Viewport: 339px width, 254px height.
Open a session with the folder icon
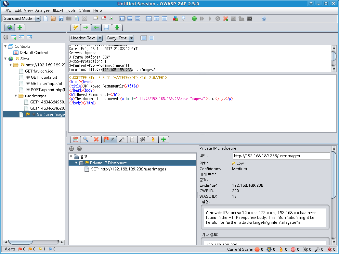point(53,19)
